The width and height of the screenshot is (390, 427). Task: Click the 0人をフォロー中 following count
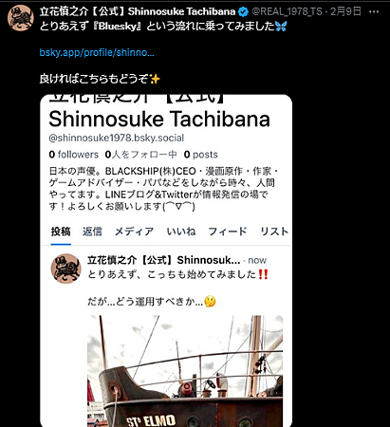pyautogui.click(x=140, y=155)
